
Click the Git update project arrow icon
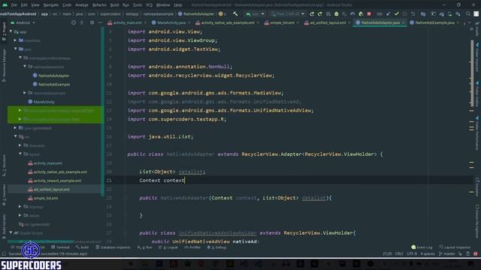tap(389, 13)
